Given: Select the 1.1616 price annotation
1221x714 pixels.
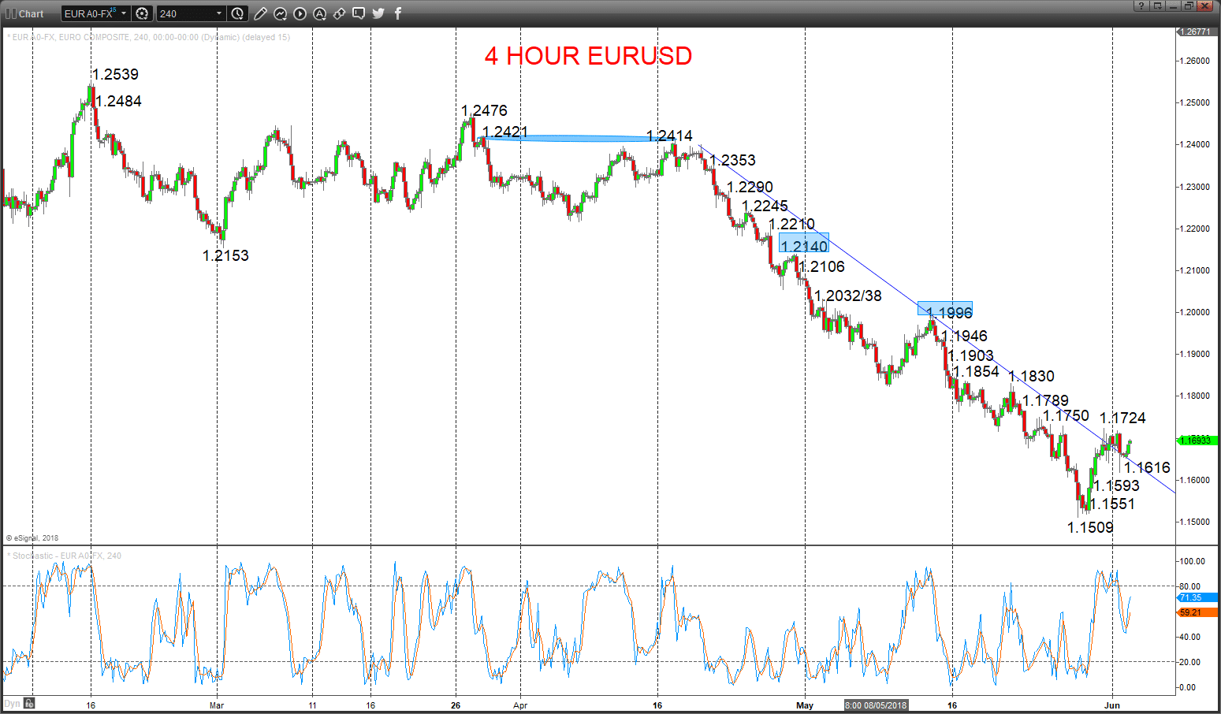Looking at the screenshot, I should (x=1147, y=467).
